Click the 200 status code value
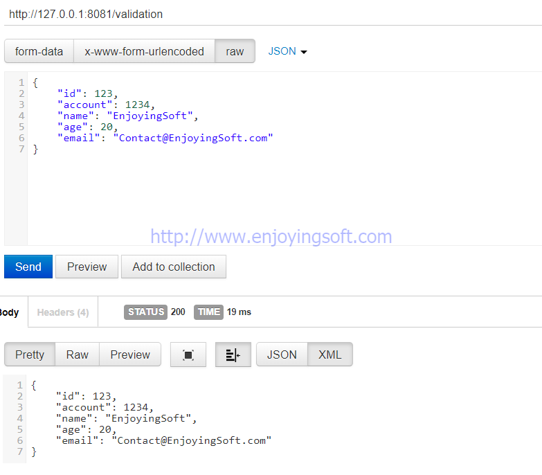542x475 pixels. point(178,312)
